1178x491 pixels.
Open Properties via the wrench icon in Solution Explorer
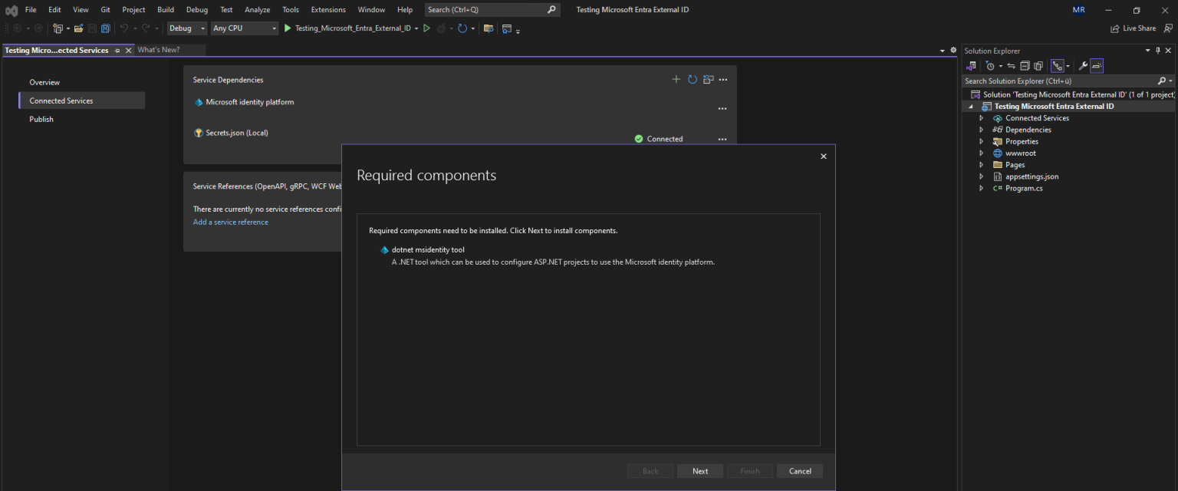click(x=1084, y=65)
